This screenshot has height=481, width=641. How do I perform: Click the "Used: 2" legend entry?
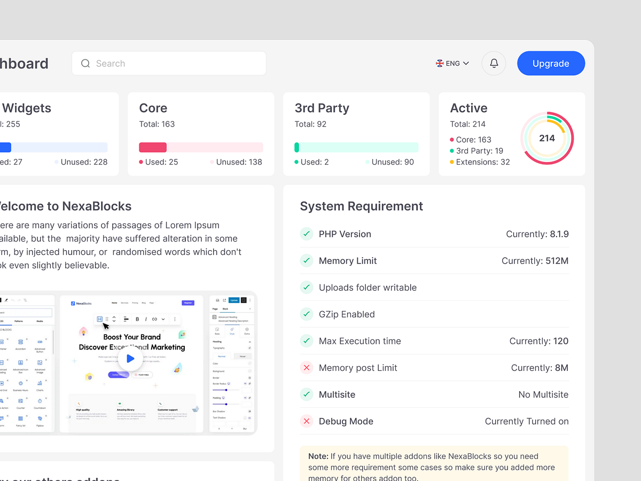coord(312,162)
